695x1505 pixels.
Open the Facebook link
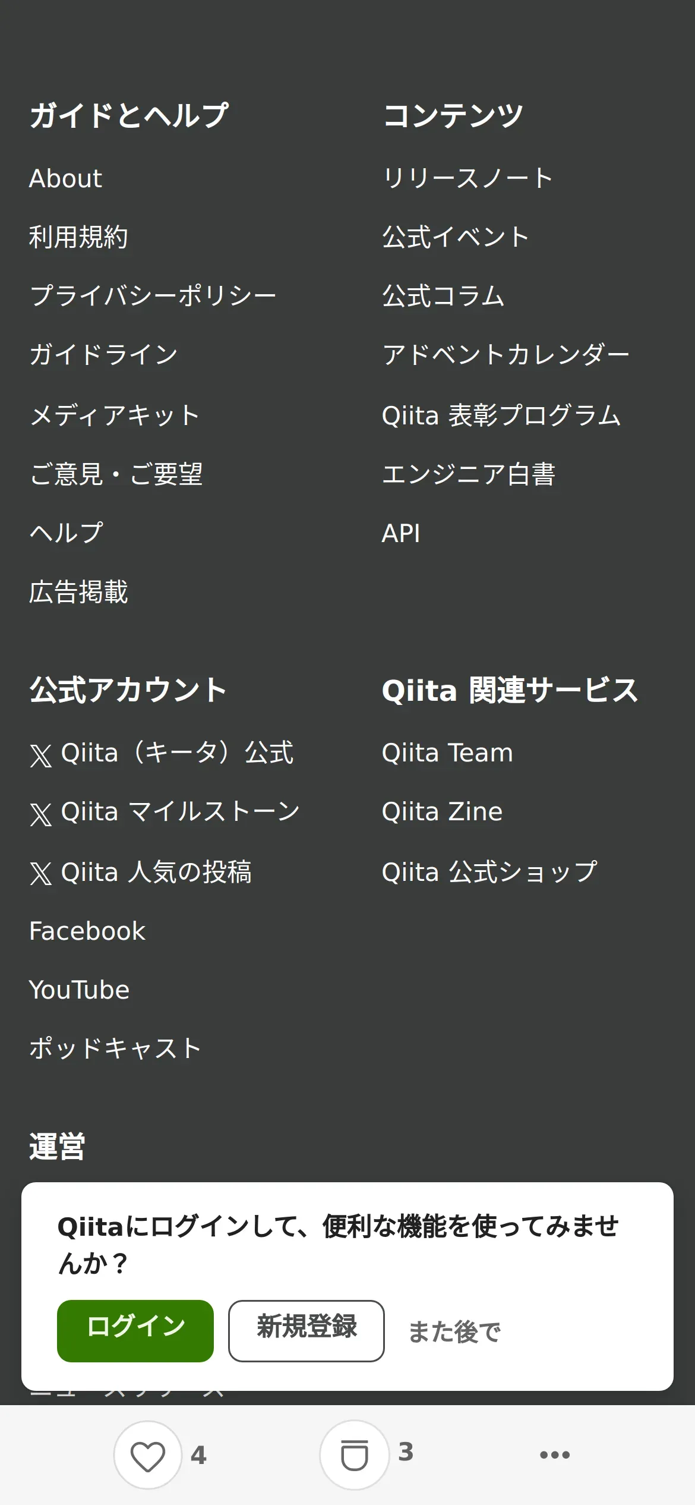(x=87, y=931)
